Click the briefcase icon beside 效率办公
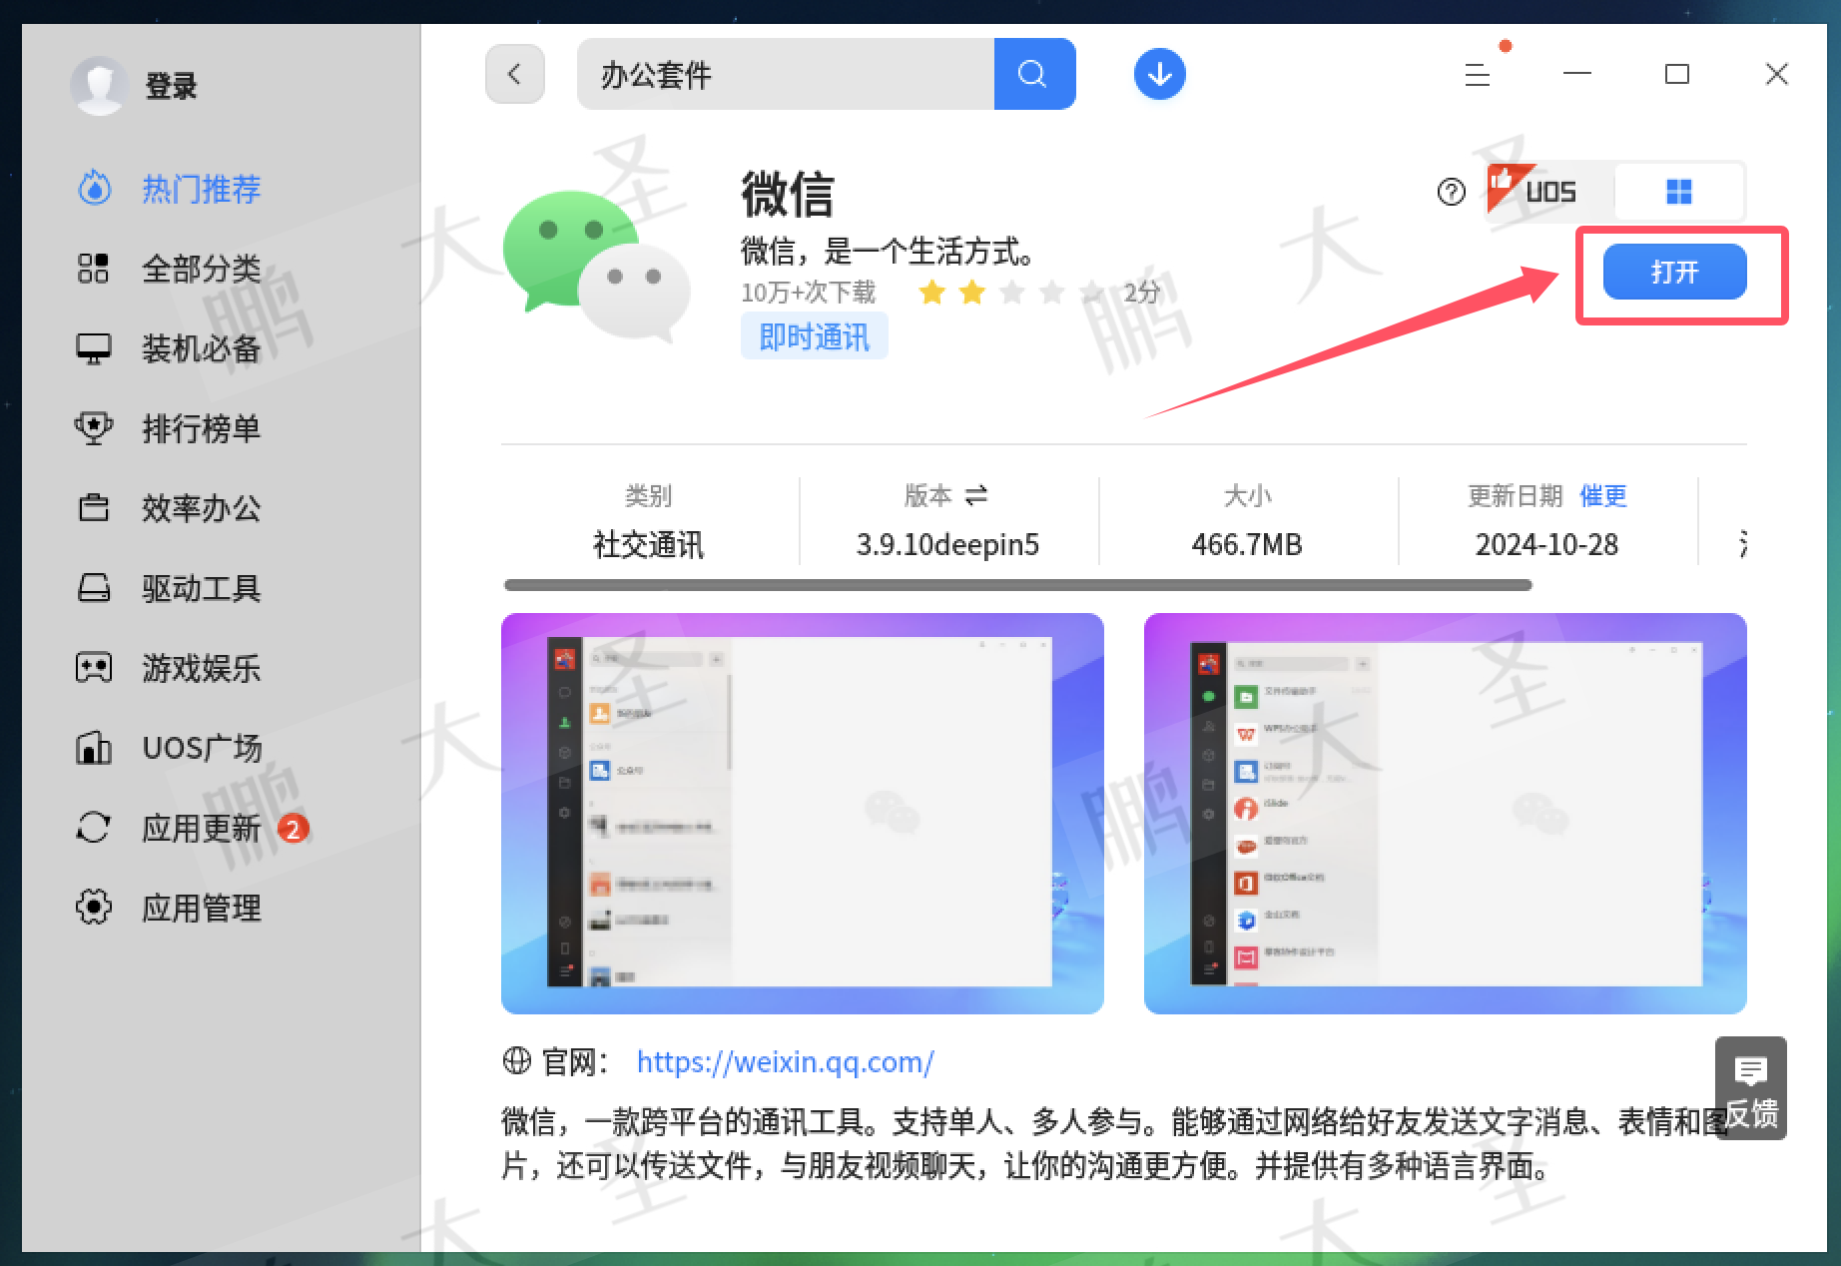Screen dimensions: 1841x1266 (x=94, y=507)
